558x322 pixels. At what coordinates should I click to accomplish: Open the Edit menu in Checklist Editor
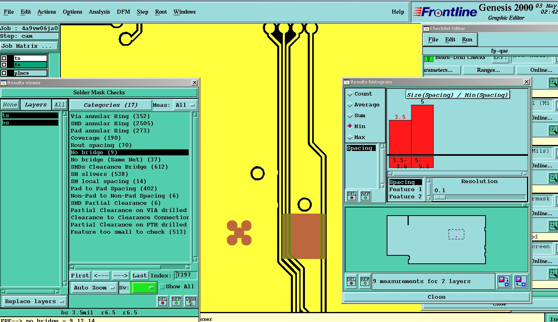tap(450, 39)
